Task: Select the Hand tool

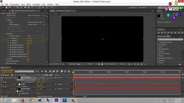Action: tap(6, 7)
